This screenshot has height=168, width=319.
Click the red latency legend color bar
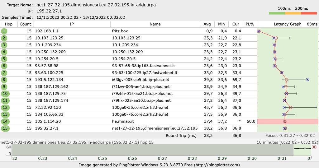tap(309, 13)
